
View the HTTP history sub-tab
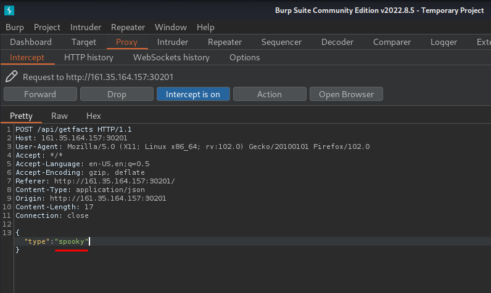[x=89, y=58]
